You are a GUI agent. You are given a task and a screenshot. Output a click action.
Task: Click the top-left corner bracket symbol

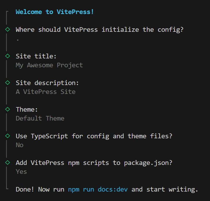7,12
